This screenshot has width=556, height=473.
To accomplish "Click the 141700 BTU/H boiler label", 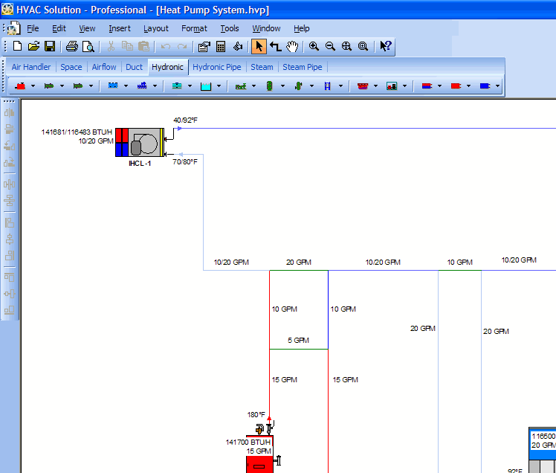I will pyautogui.click(x=248, y=442).
